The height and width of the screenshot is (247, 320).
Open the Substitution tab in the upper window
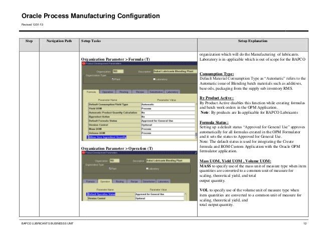[156, 92]
